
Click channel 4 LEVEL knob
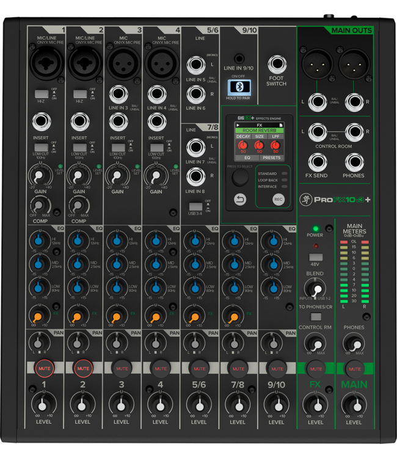161,405
